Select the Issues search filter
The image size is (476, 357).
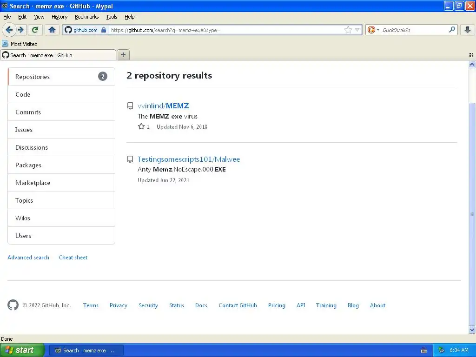coord(61,130)
